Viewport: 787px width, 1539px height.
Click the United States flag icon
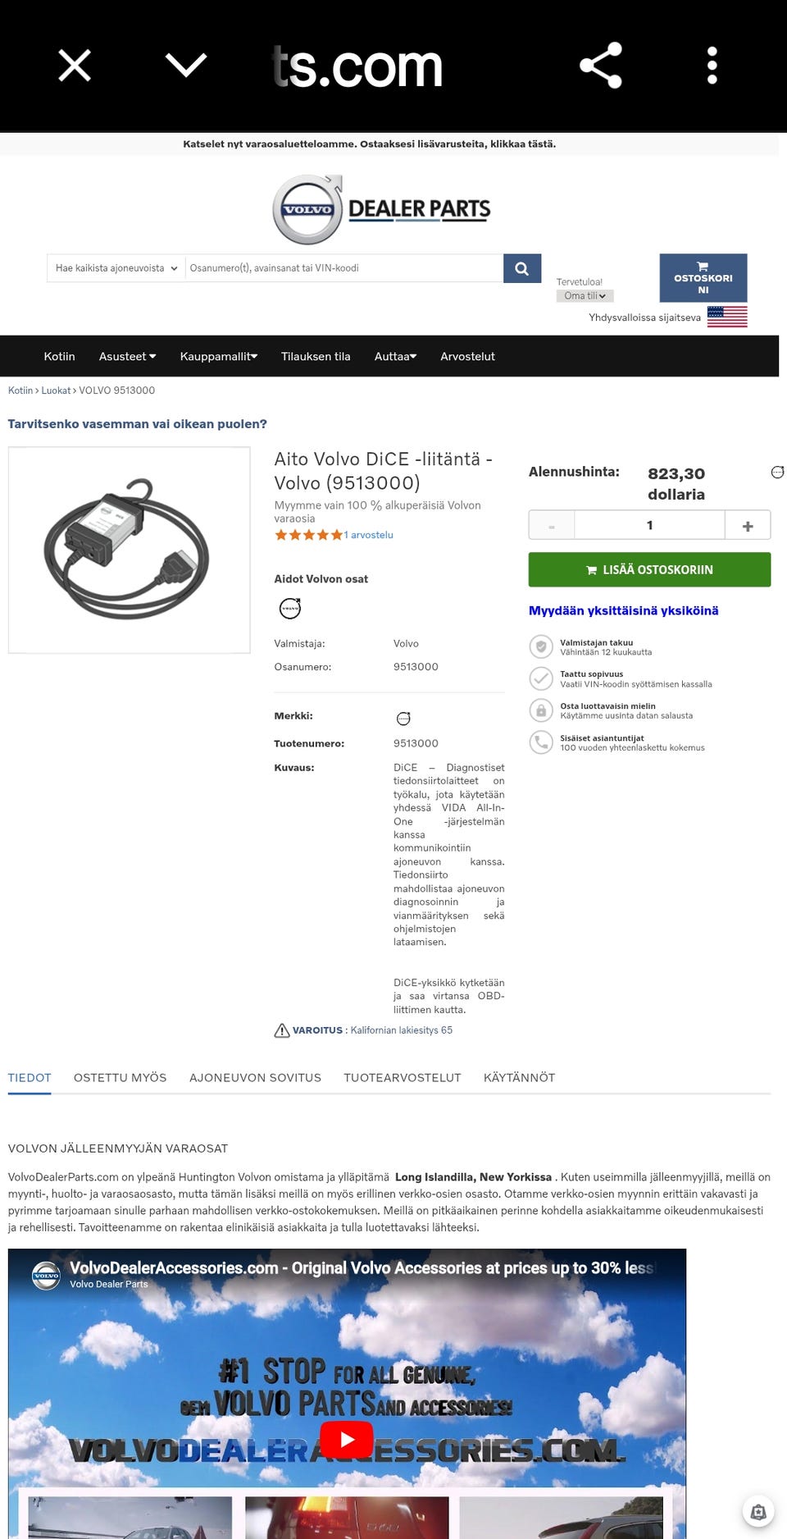[x=726, y=317]
